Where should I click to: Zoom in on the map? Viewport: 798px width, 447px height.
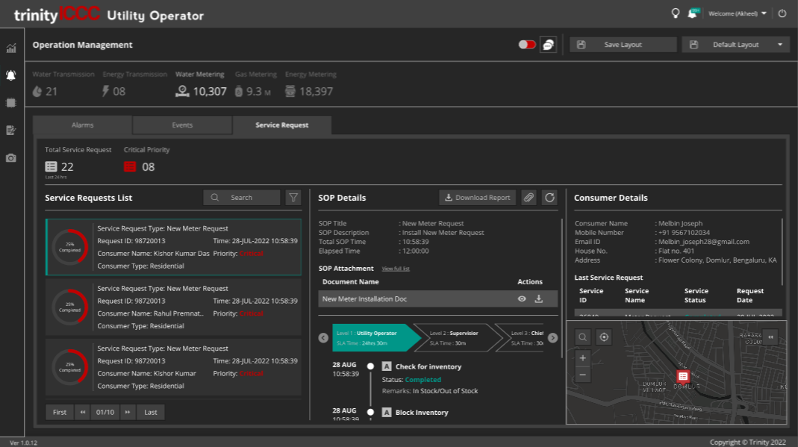pyautogui.click(x=583, y=358)
